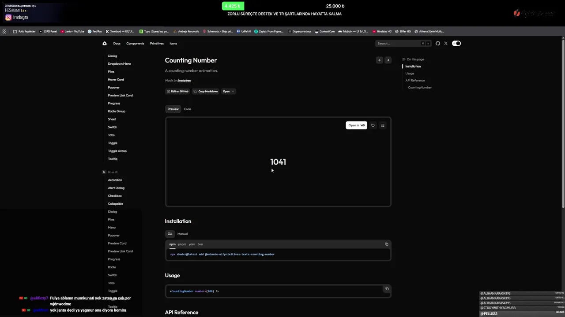Open Docs in the top navigation

117,43
